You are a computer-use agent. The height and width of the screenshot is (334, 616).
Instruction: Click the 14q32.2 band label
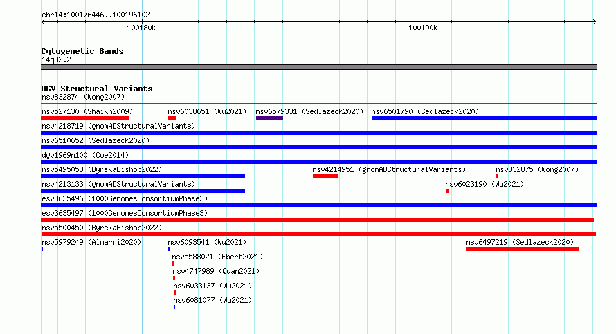[x=57, y=59]
